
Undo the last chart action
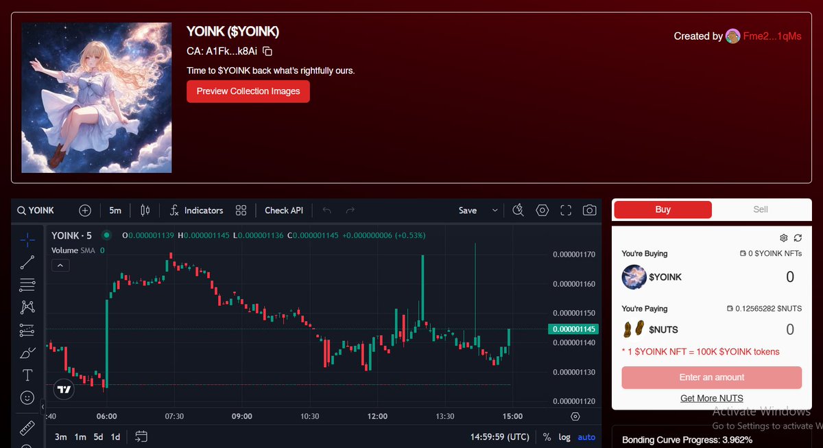[x=327, y=211]
